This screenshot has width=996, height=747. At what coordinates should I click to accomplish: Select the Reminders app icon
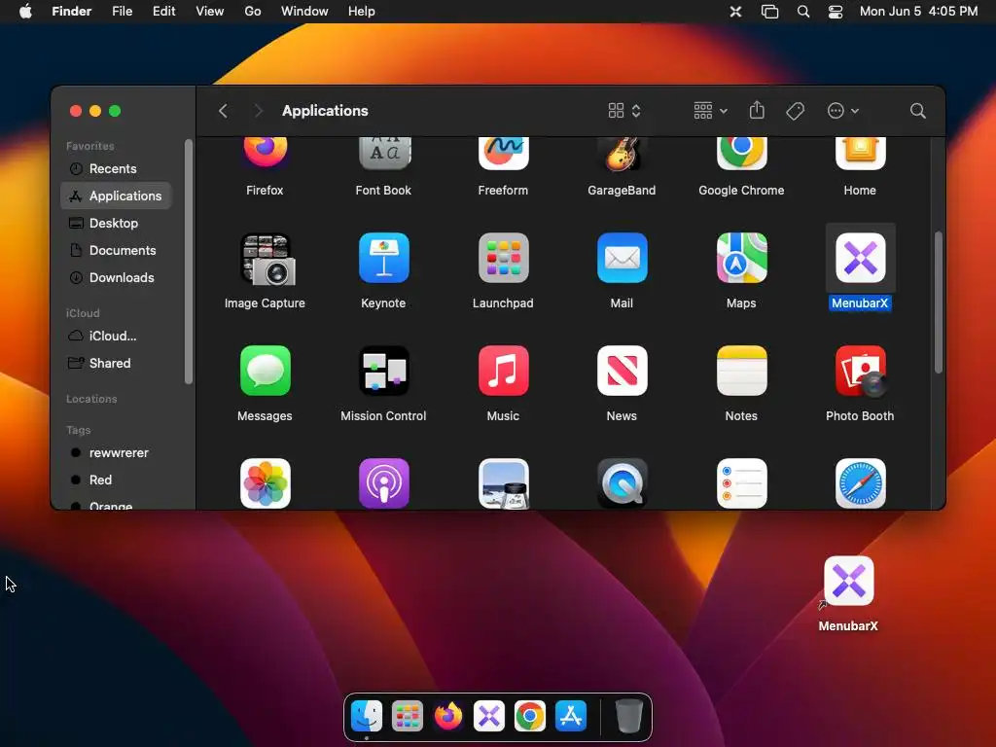pos(741,483)
